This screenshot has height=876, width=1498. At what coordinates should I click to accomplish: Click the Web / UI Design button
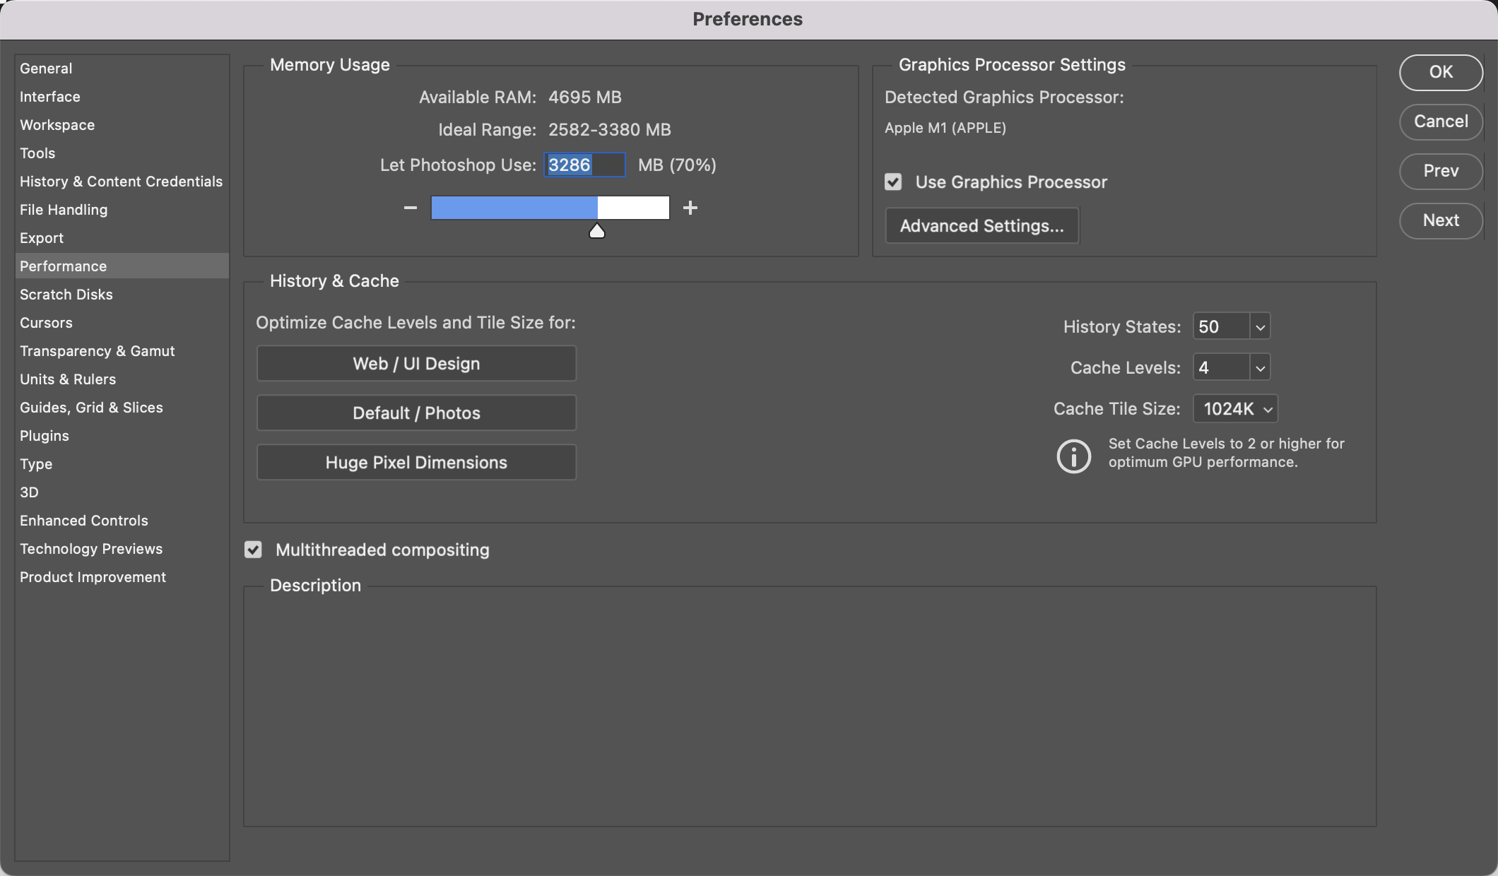416,364
